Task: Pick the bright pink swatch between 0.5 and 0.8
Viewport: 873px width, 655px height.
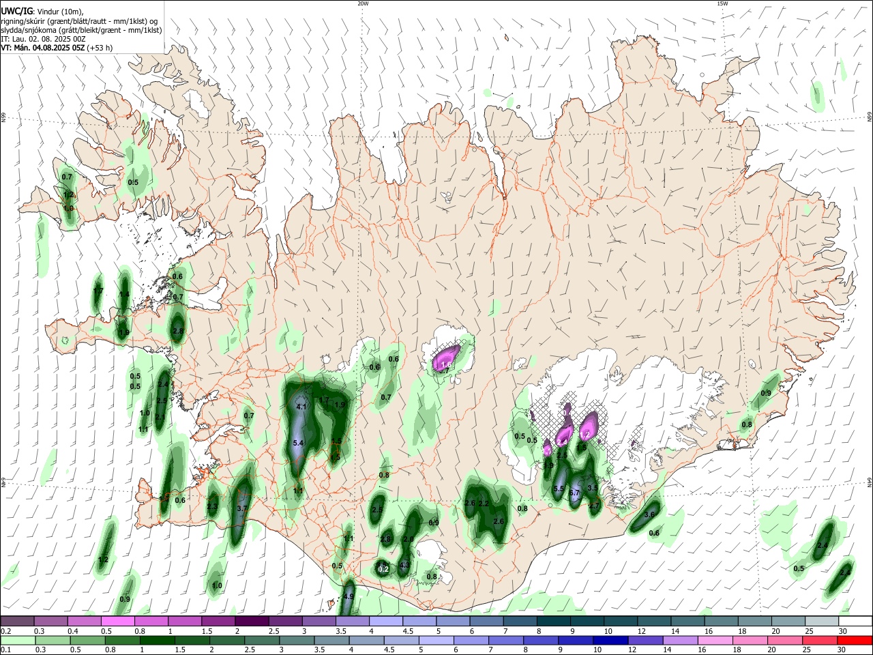Action: click(117, 622)
